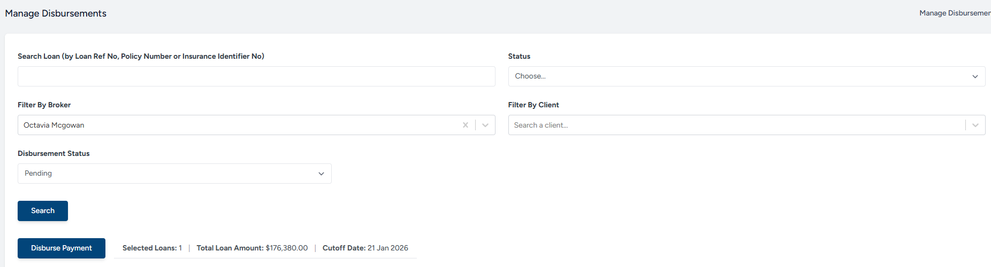Click the Disbursement Status field label
The height and width of the screenshot is (267, 991).
[x=54, y=153]
